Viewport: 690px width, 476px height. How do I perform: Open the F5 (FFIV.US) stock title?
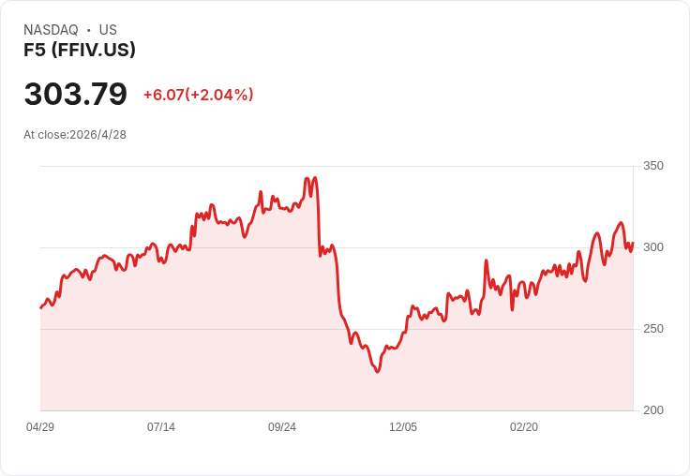point(80,50)
